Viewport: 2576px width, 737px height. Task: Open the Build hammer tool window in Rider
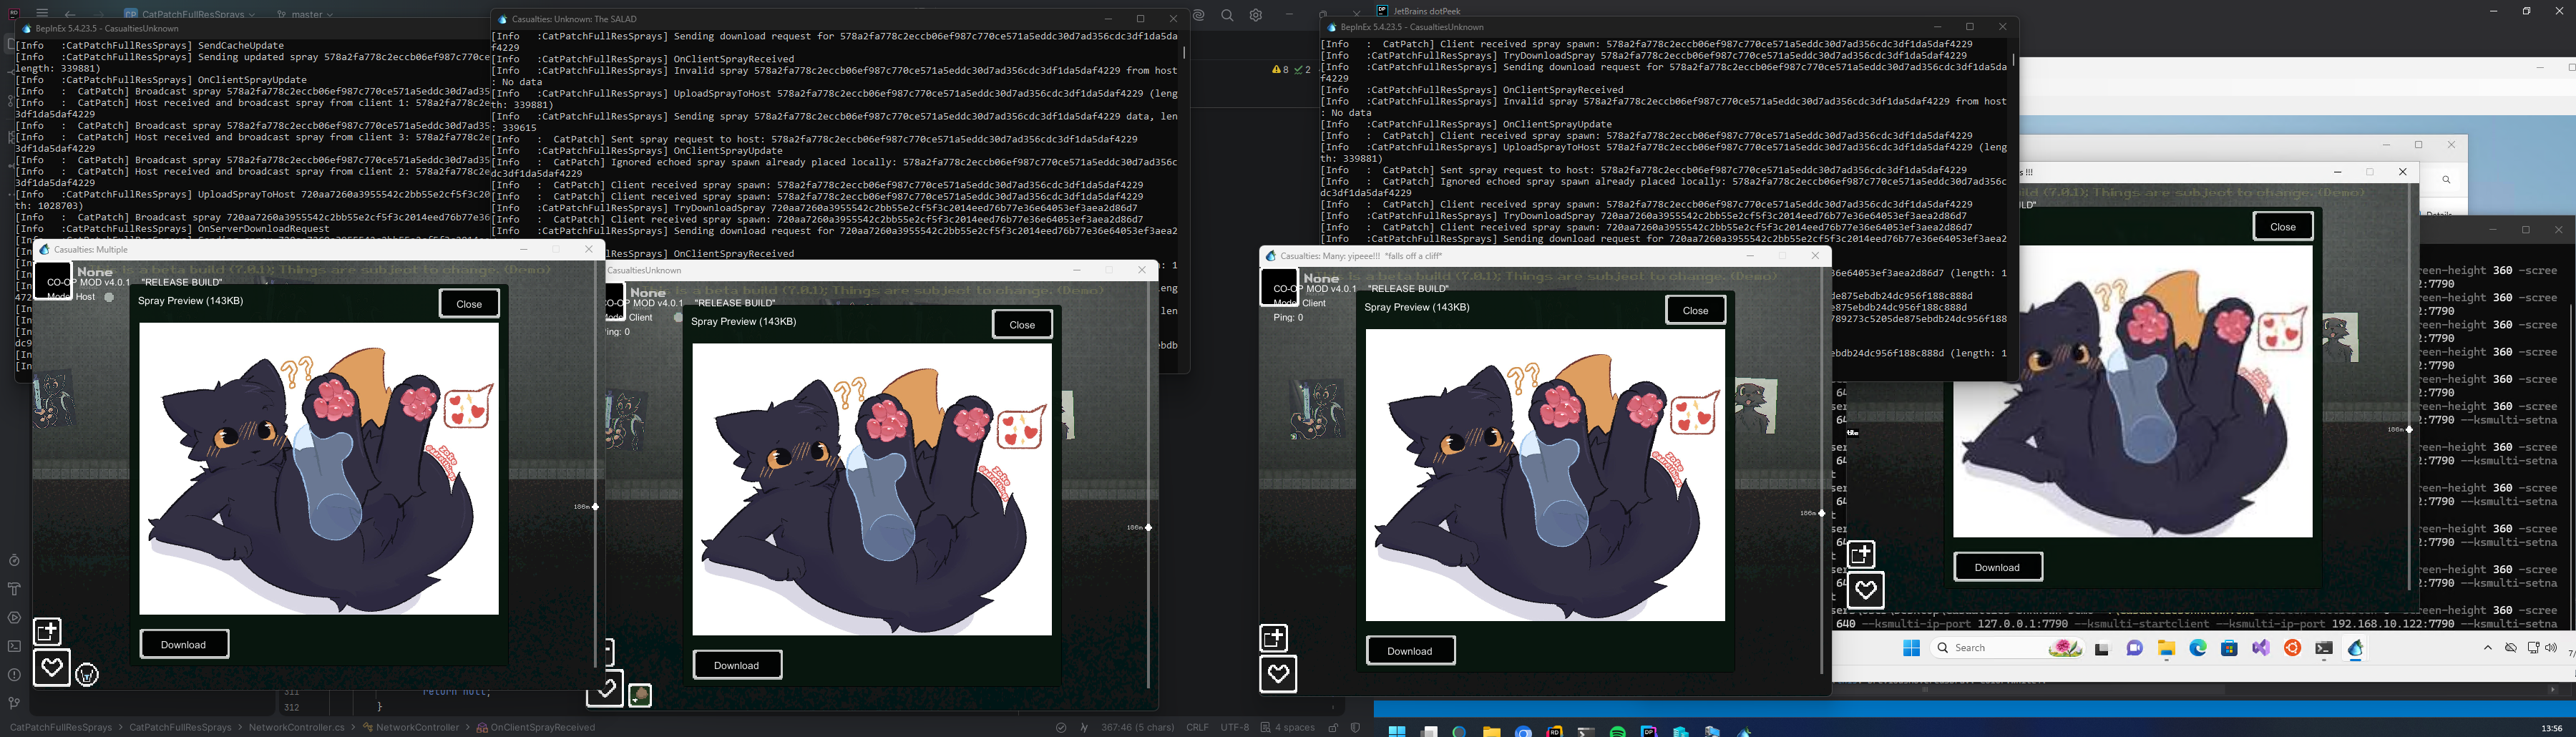pos(14,588)
